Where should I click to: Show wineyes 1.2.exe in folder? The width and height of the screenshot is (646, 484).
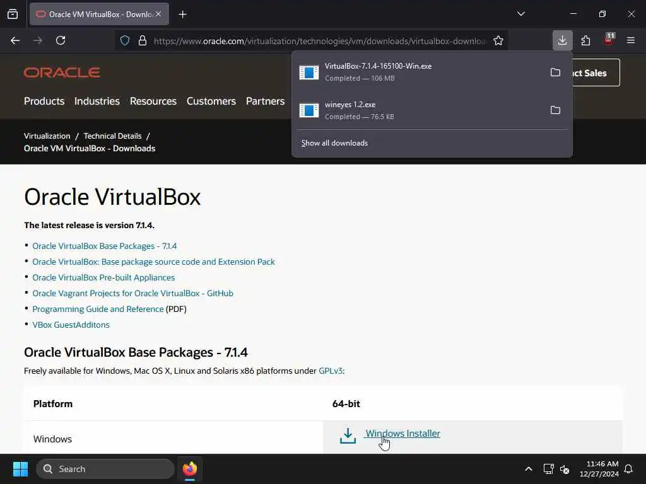coord(555,110)
